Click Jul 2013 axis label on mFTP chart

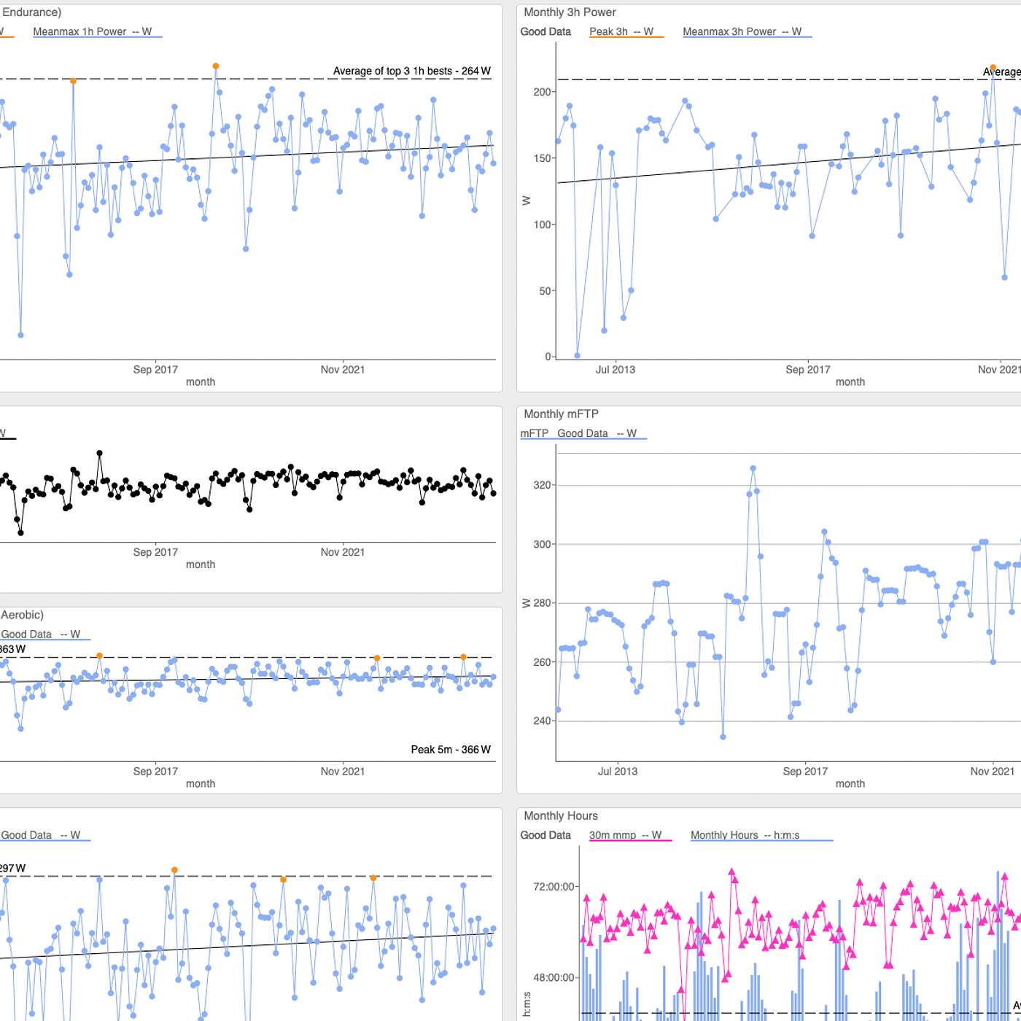coord(617,772)
